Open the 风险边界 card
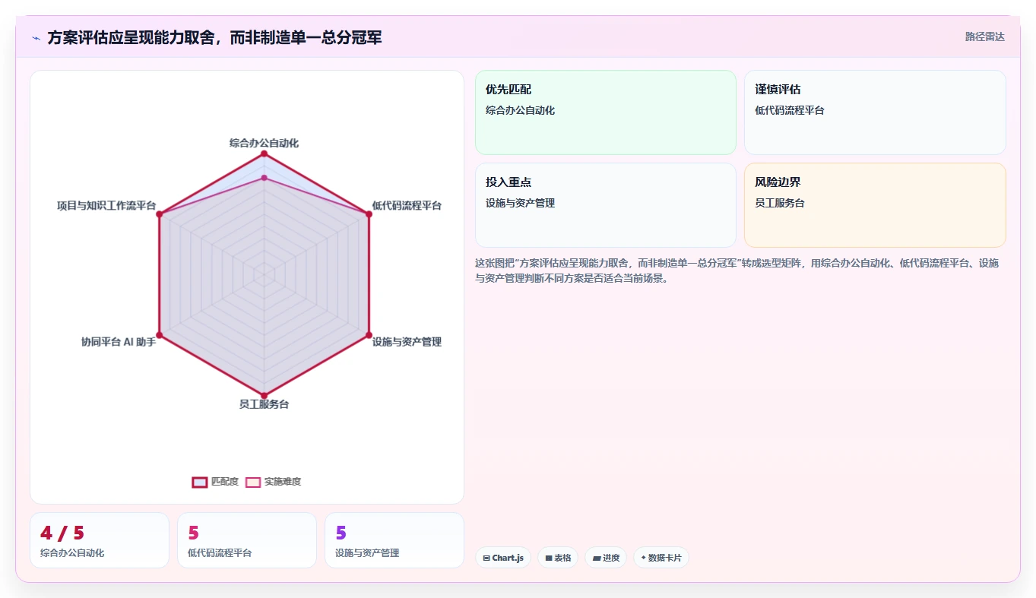The image size is (1036, 598). [875, 205]
